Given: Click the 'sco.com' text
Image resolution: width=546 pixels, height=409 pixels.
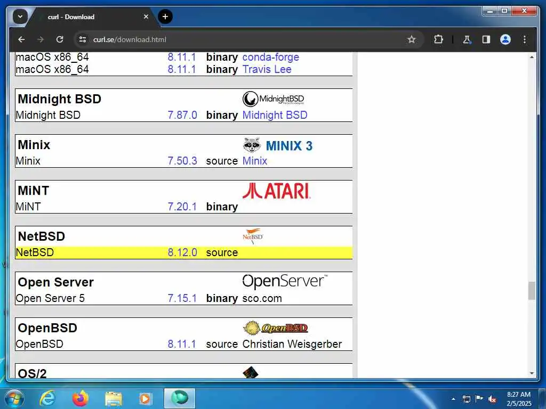Looking at the screenshot, I should click(x=262, y=298).
